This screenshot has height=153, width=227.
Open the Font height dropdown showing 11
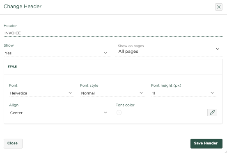(184, 93)
